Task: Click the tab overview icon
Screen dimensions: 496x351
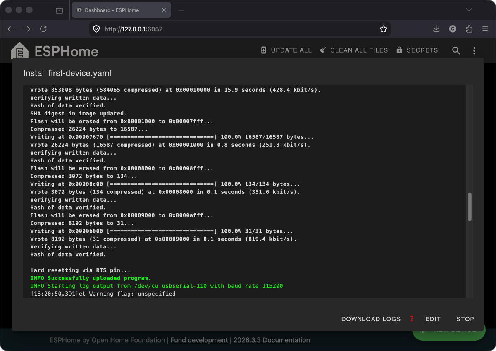Action: [x=60, y=10]
